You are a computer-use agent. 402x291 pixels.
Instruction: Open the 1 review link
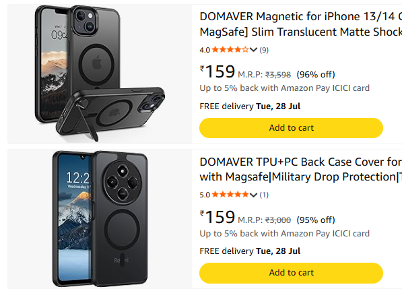pos(264,195)
